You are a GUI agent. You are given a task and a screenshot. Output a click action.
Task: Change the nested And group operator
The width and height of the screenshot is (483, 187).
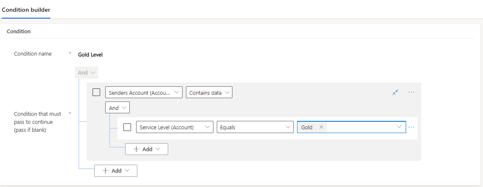[x=117, y=108]
